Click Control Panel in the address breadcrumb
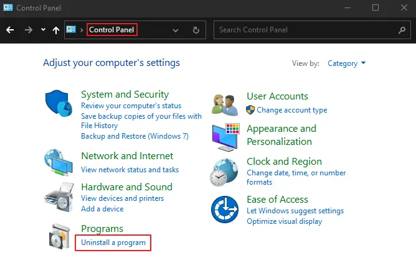Image resolution: width=416 pixels, height=268 pixels. [111, 30]
